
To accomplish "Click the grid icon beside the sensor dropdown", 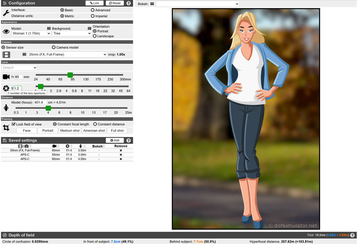I will tap(24, 55).
